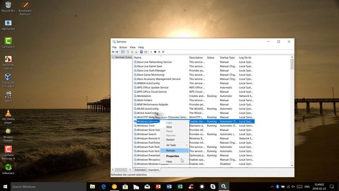The width and height of the screenshot is (339, 191).
Task: Choose Refresh in the context menu
Action: (175, 151)
